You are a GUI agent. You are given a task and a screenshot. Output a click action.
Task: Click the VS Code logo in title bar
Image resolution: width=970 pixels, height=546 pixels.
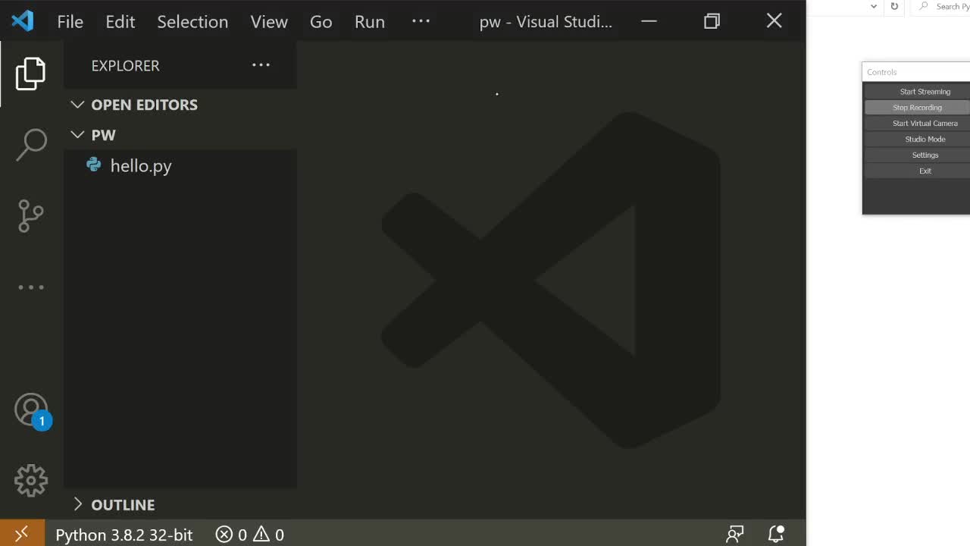point(23,21)
